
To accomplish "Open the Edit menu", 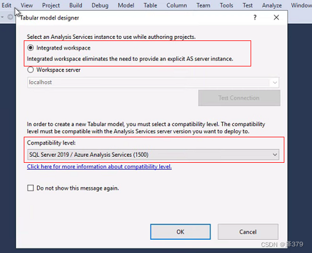I will tap(7, 5).
